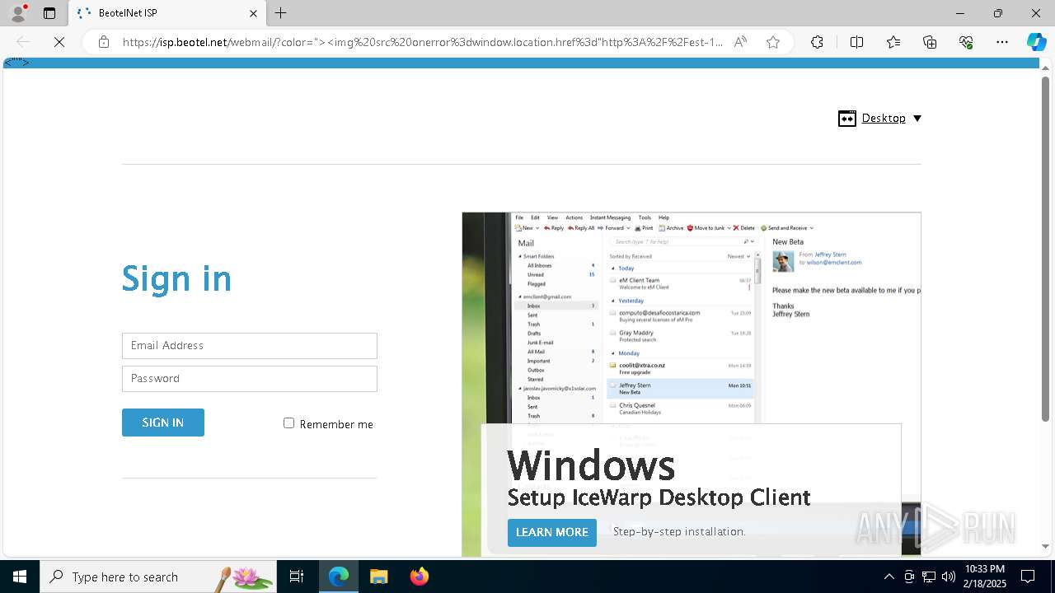The width and height of the screenshot is (1055, 593).
Task: Open the Windows Start menu
Action: point(20,577)
